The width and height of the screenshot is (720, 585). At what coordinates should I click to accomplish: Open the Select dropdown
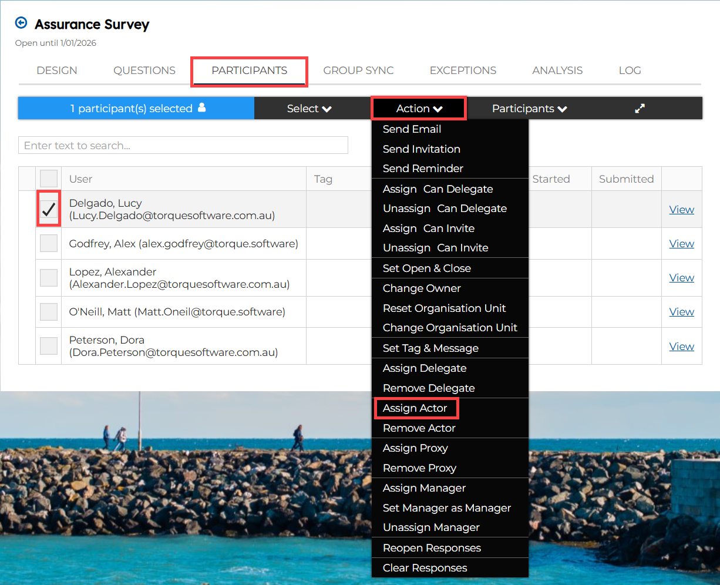pos(309,109)
